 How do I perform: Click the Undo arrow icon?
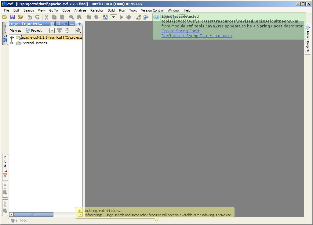coord(30,17)
